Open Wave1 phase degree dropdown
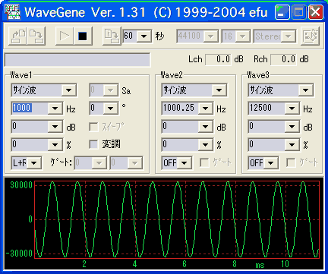 [x=110, y=109]
